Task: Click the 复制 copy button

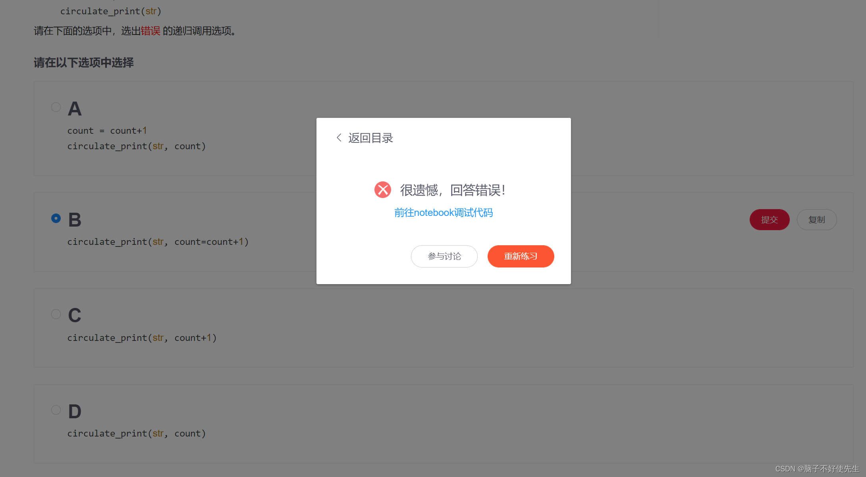Action: click(816, 219)
